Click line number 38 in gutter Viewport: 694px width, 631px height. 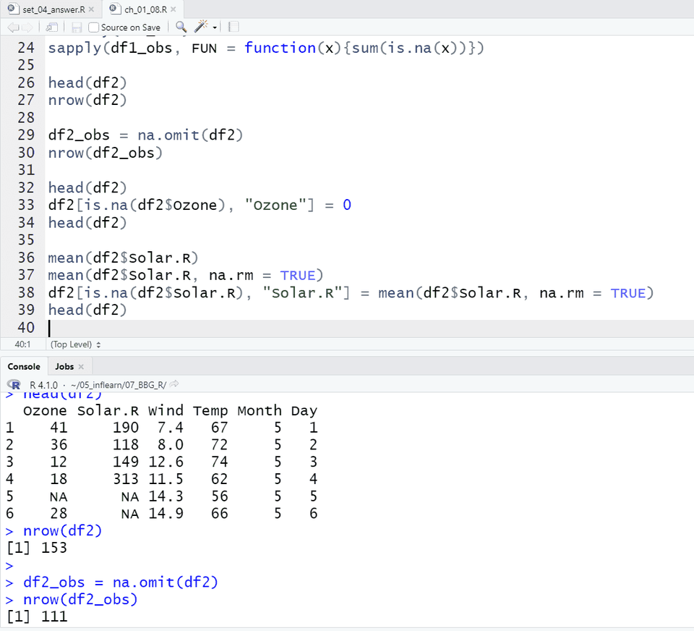pyautogui.click(x=26, y=293)
